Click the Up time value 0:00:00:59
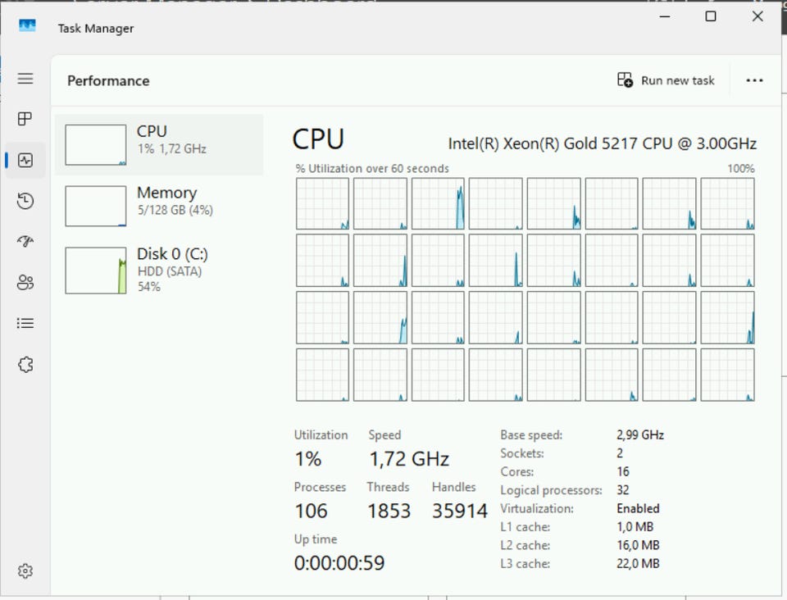 (339, 563)
